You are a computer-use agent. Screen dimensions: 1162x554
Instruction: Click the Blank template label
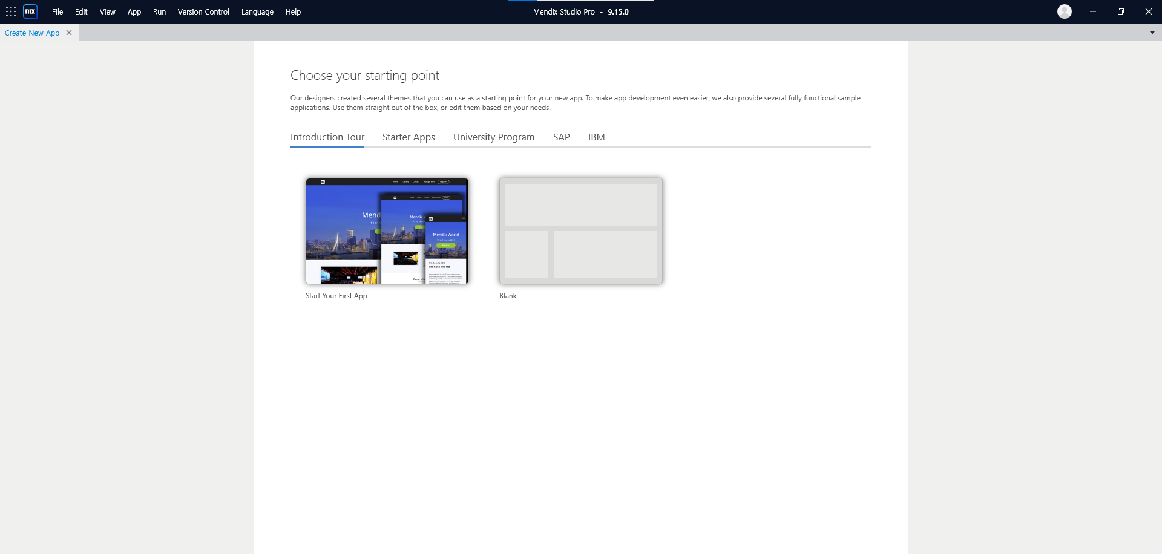pyautogui.click(x=508, y=296)
